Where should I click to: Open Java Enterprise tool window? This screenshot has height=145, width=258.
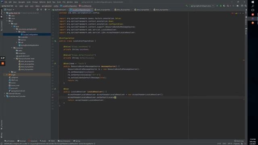coord(64,141)
